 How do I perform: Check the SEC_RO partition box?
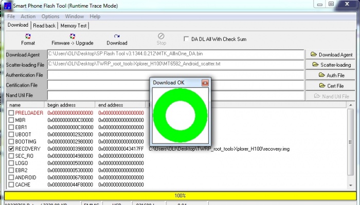point(11,156)
